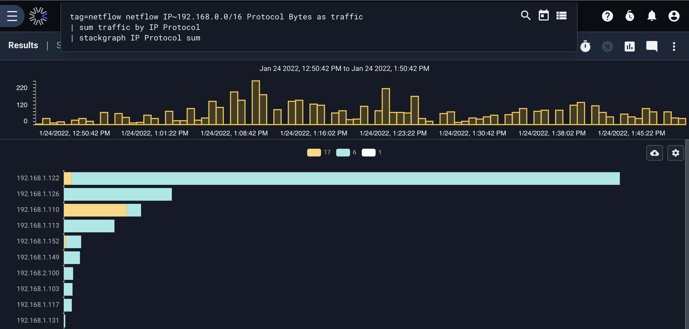689x329 pixels.
Task: Click the 192.168.2.100 bar
Action: tap(68, 274)
